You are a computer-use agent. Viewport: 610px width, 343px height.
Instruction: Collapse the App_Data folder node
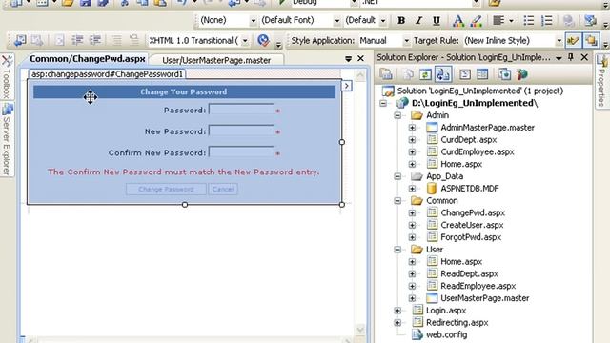tap(397, 176)
